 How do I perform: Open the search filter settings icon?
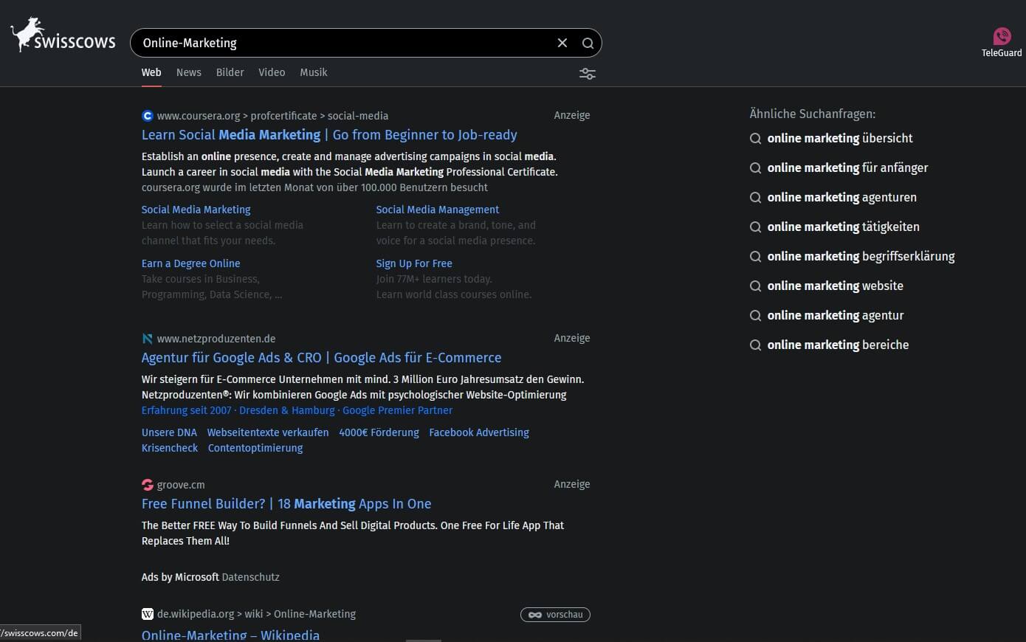pos(588,74)
